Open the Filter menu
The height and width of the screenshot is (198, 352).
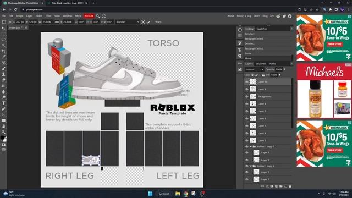click(48, 16)
